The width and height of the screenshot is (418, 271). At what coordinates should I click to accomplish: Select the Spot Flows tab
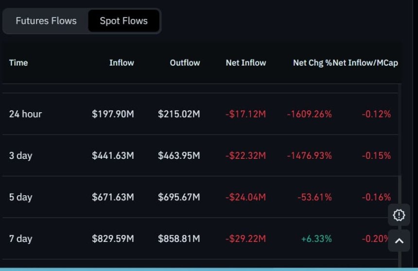click(x=123, y=21)
